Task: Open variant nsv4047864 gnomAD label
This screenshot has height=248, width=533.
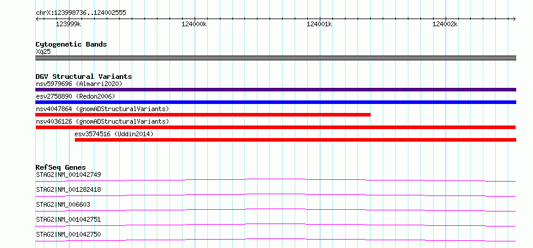Action: (x=102, y=109)
